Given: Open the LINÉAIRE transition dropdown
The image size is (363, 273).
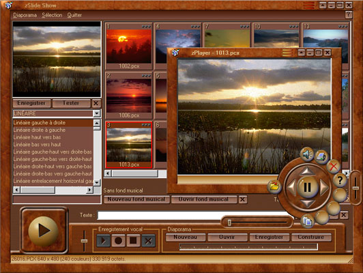Looking at the screenshot, I should click(x=97, y=113).
